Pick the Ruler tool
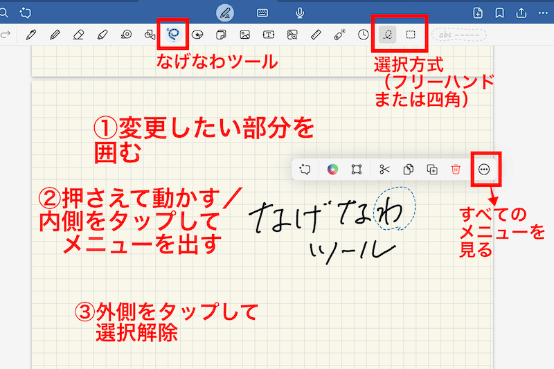 (x=315, y=34)
